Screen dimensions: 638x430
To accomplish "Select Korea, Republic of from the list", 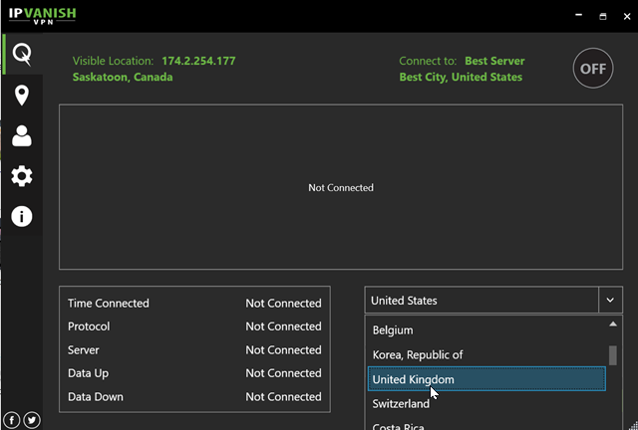I will pyautogui.click(x=486, y=354).
